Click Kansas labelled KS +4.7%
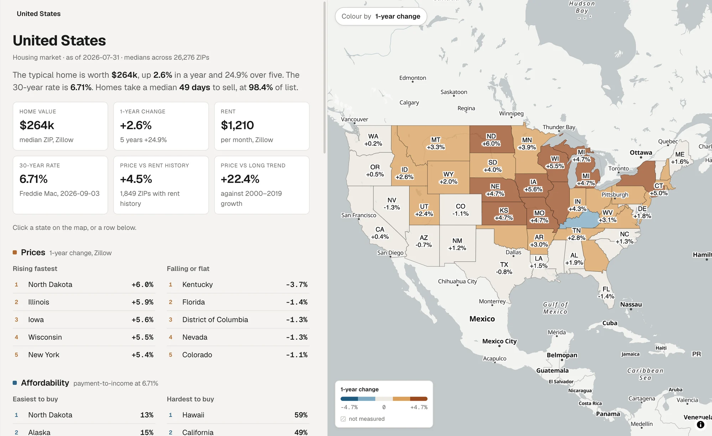 pos(503,214)
